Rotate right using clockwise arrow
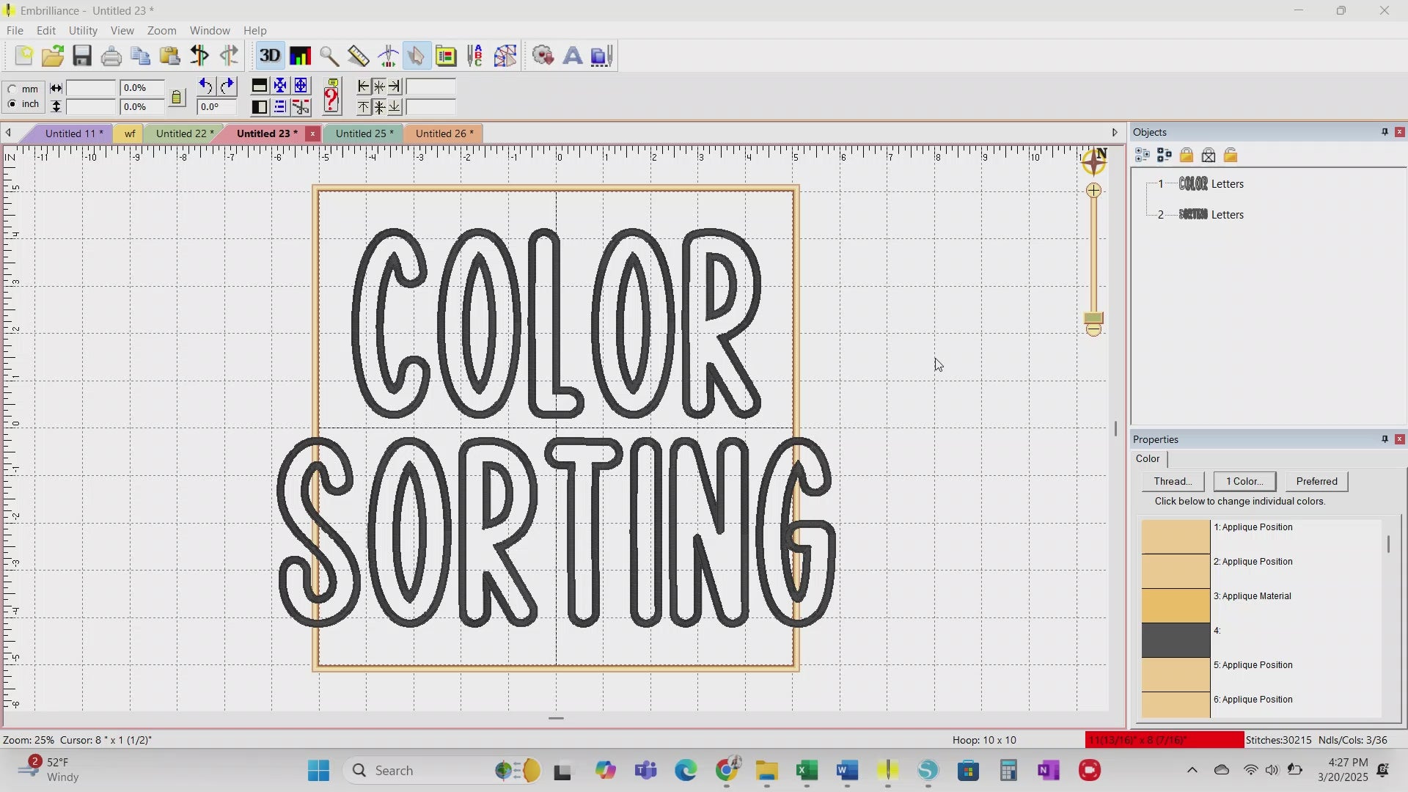The width and height of the screenshot is (1408, 792). point(227,87)
